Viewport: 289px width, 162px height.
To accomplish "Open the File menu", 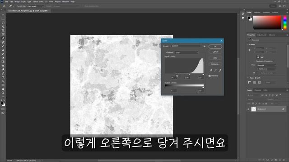I will tap(7, 2).
